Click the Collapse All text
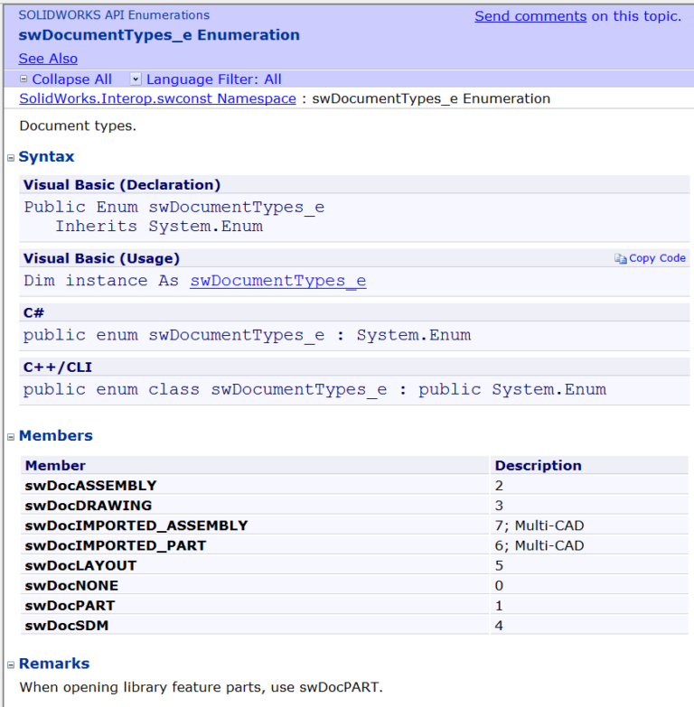Viewport: 694px width, 707px height. click(71, 79)
